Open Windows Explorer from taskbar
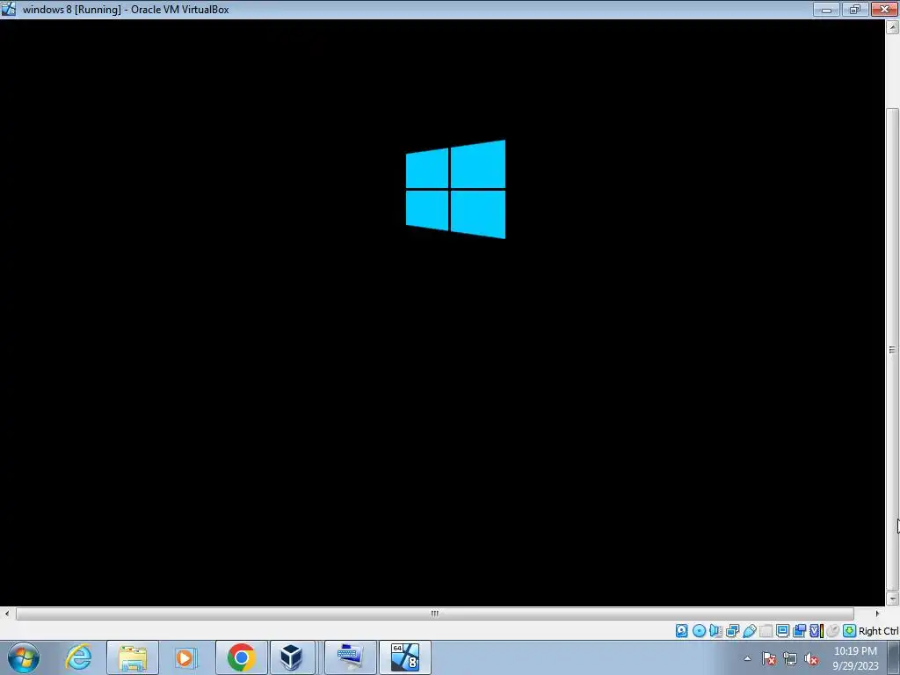The height and width of the screenshot is (675, 900). click(133, 657)
